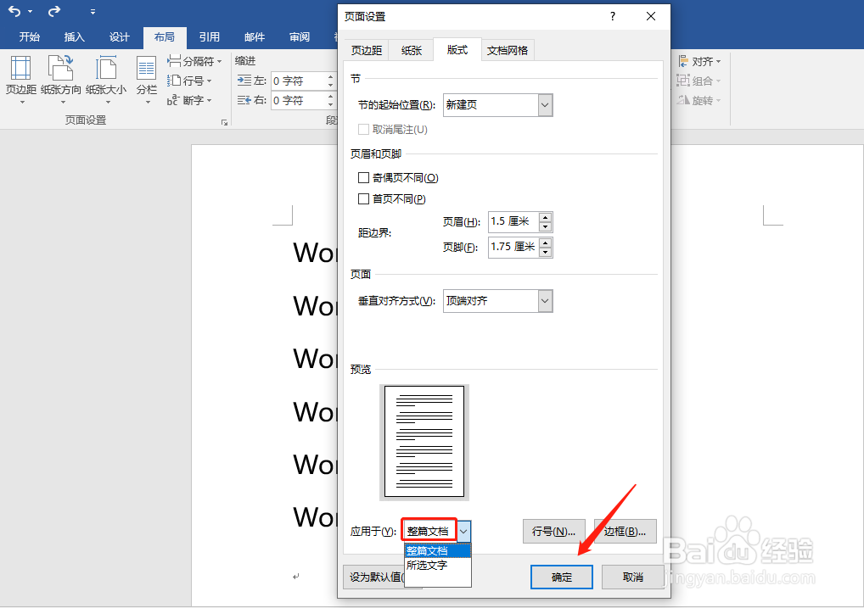864x608 pixels.
Task: Click the page layout preview thumbnail
Action: point(424,441)
